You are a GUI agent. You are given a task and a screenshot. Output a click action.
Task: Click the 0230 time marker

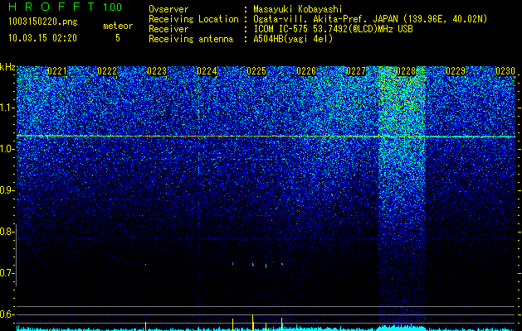coord(505,71)
